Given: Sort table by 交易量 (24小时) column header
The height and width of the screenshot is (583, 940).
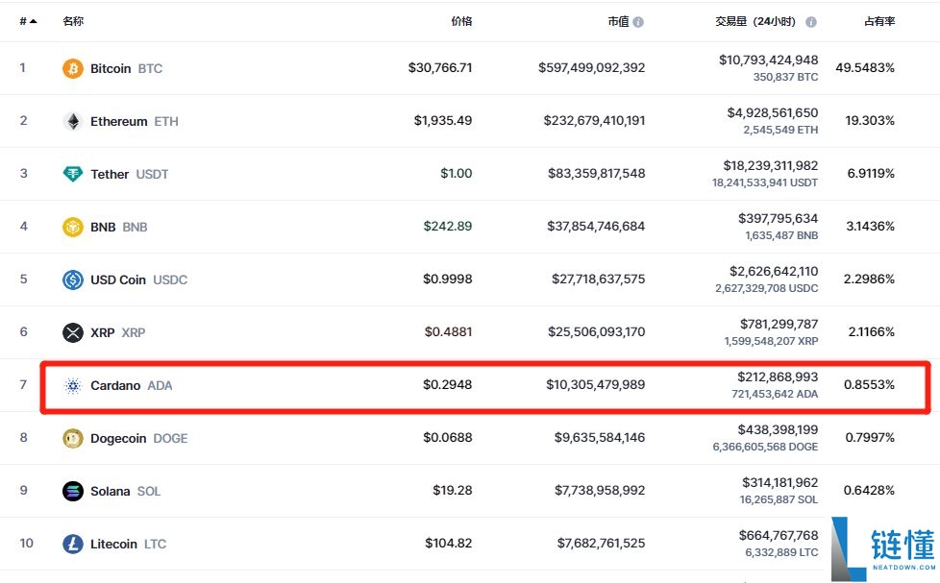Looking at the screenshot, I should [755, 21].
